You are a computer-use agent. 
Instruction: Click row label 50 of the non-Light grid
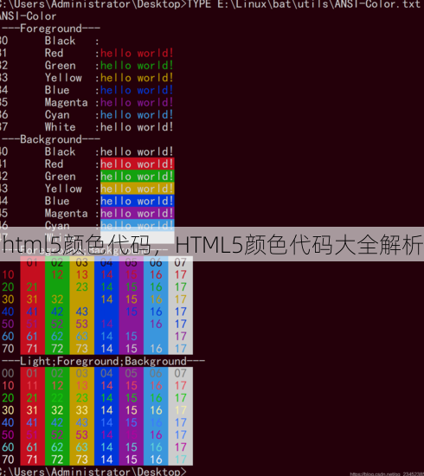(8, 324)
